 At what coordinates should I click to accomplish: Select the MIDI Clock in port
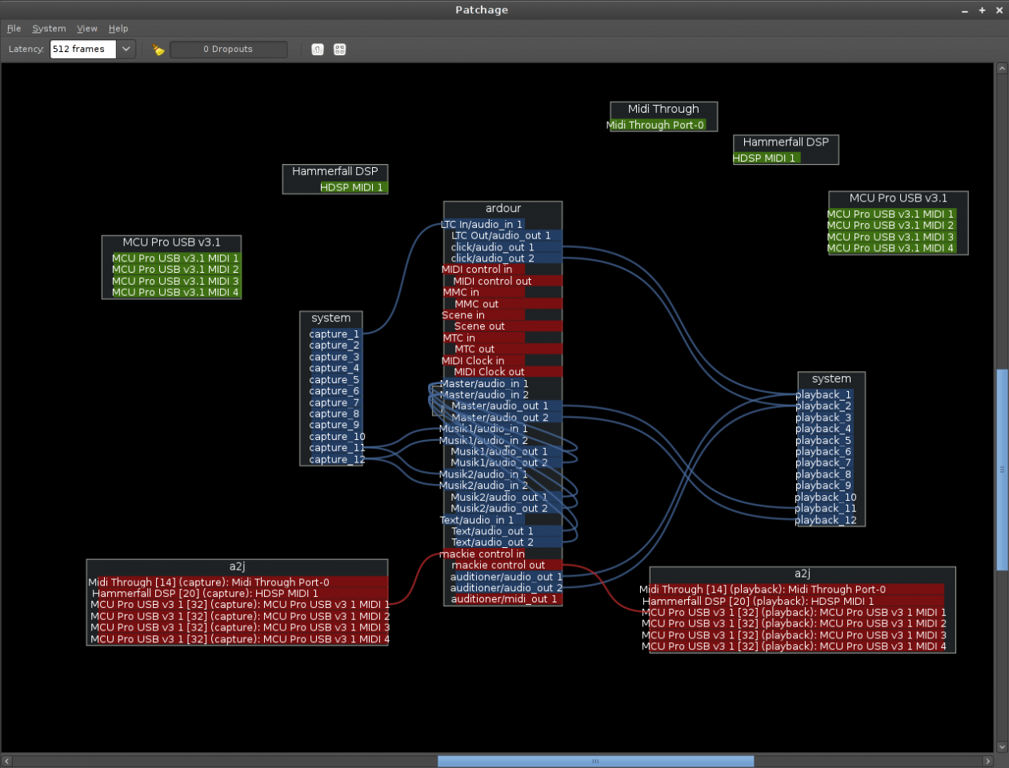pyautogui.click(x=482, y=361)
